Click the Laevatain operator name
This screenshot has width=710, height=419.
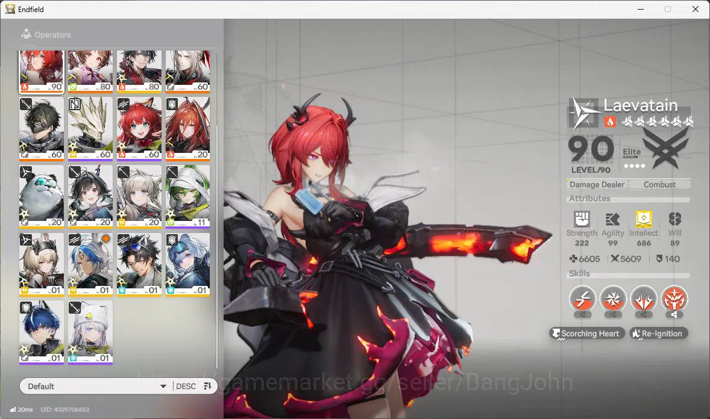[640, 105]
